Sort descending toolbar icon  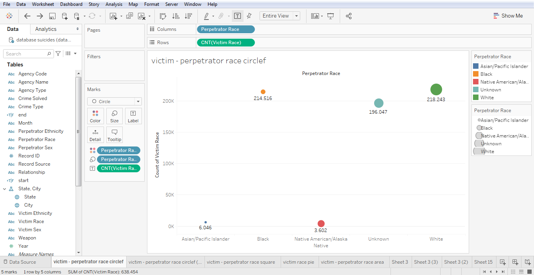188,16
